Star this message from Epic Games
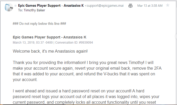The height and width of the screenshot is (105, 177). pyautogui.click(x=168, y=5)
